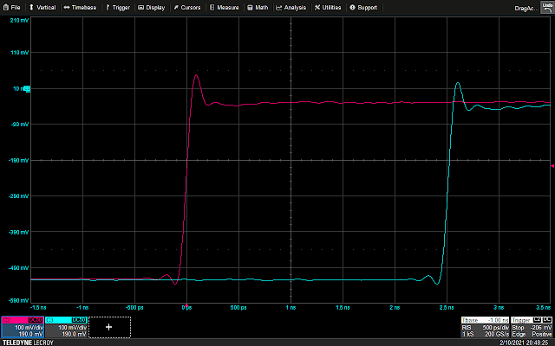Open the Vertical menu
555x346 pixels.
click(42, 8)
